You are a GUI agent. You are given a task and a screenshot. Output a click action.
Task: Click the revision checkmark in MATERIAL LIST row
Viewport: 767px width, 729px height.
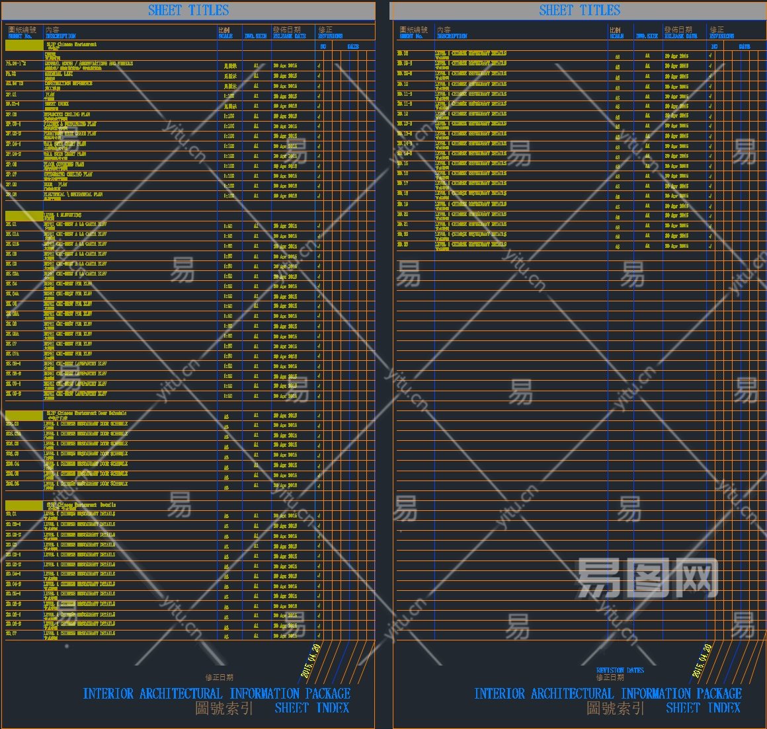point(319,76)
